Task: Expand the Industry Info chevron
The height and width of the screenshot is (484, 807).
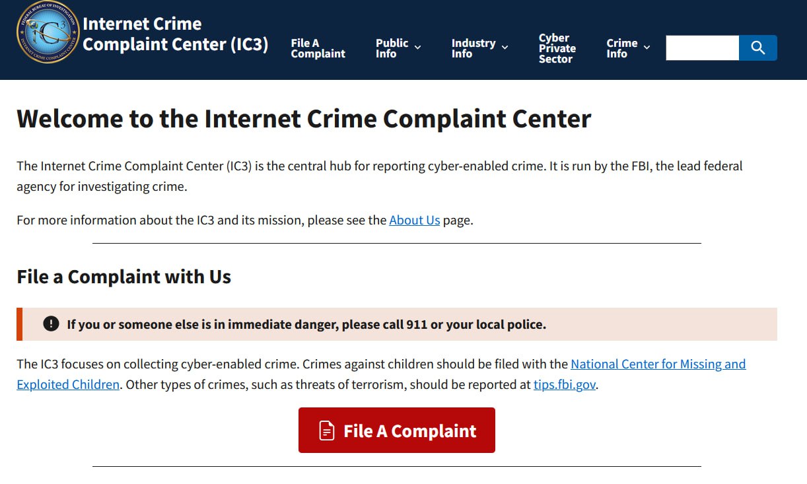Action: click(x=505, y=48)
